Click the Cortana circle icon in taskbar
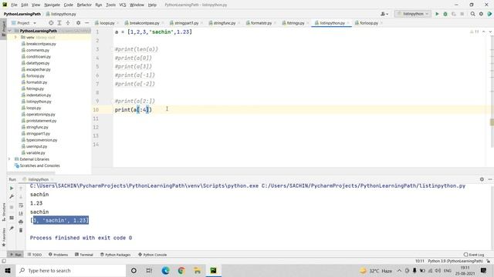Image resolution: width=494 pixels, height=277 pixels. (x=134, y=270)
